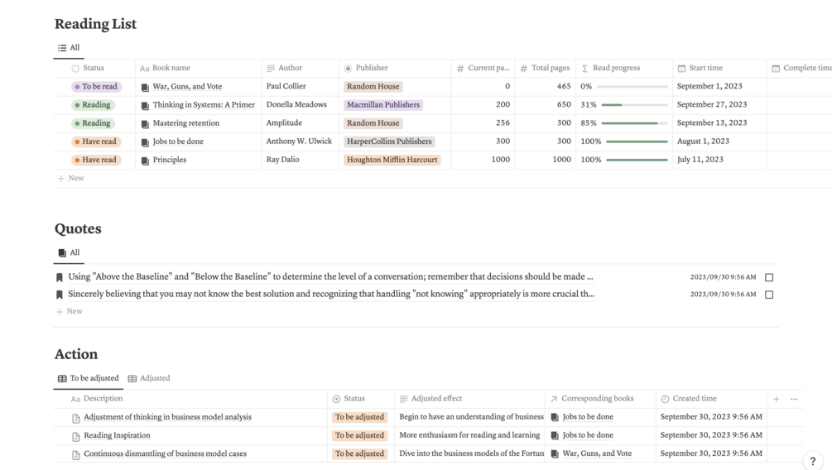Open the three-dots menu in Action table
This screenshot has width=832, height=470.
point(794,399)
